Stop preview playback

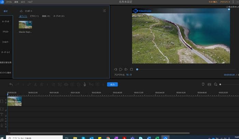131,69
